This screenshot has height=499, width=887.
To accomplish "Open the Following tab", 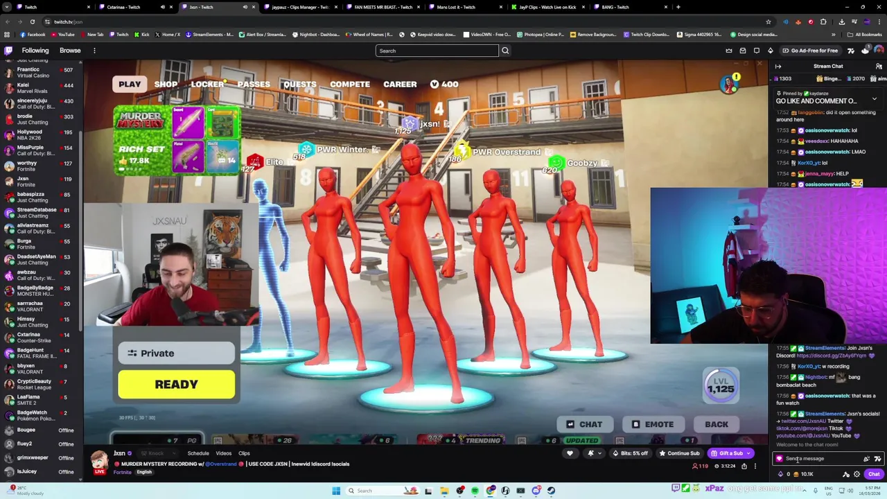I will [x=35, y=51].
